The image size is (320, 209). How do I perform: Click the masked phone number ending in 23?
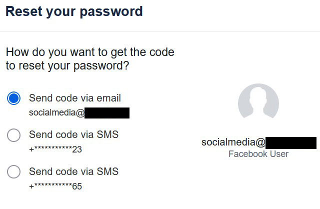point(55,149)
